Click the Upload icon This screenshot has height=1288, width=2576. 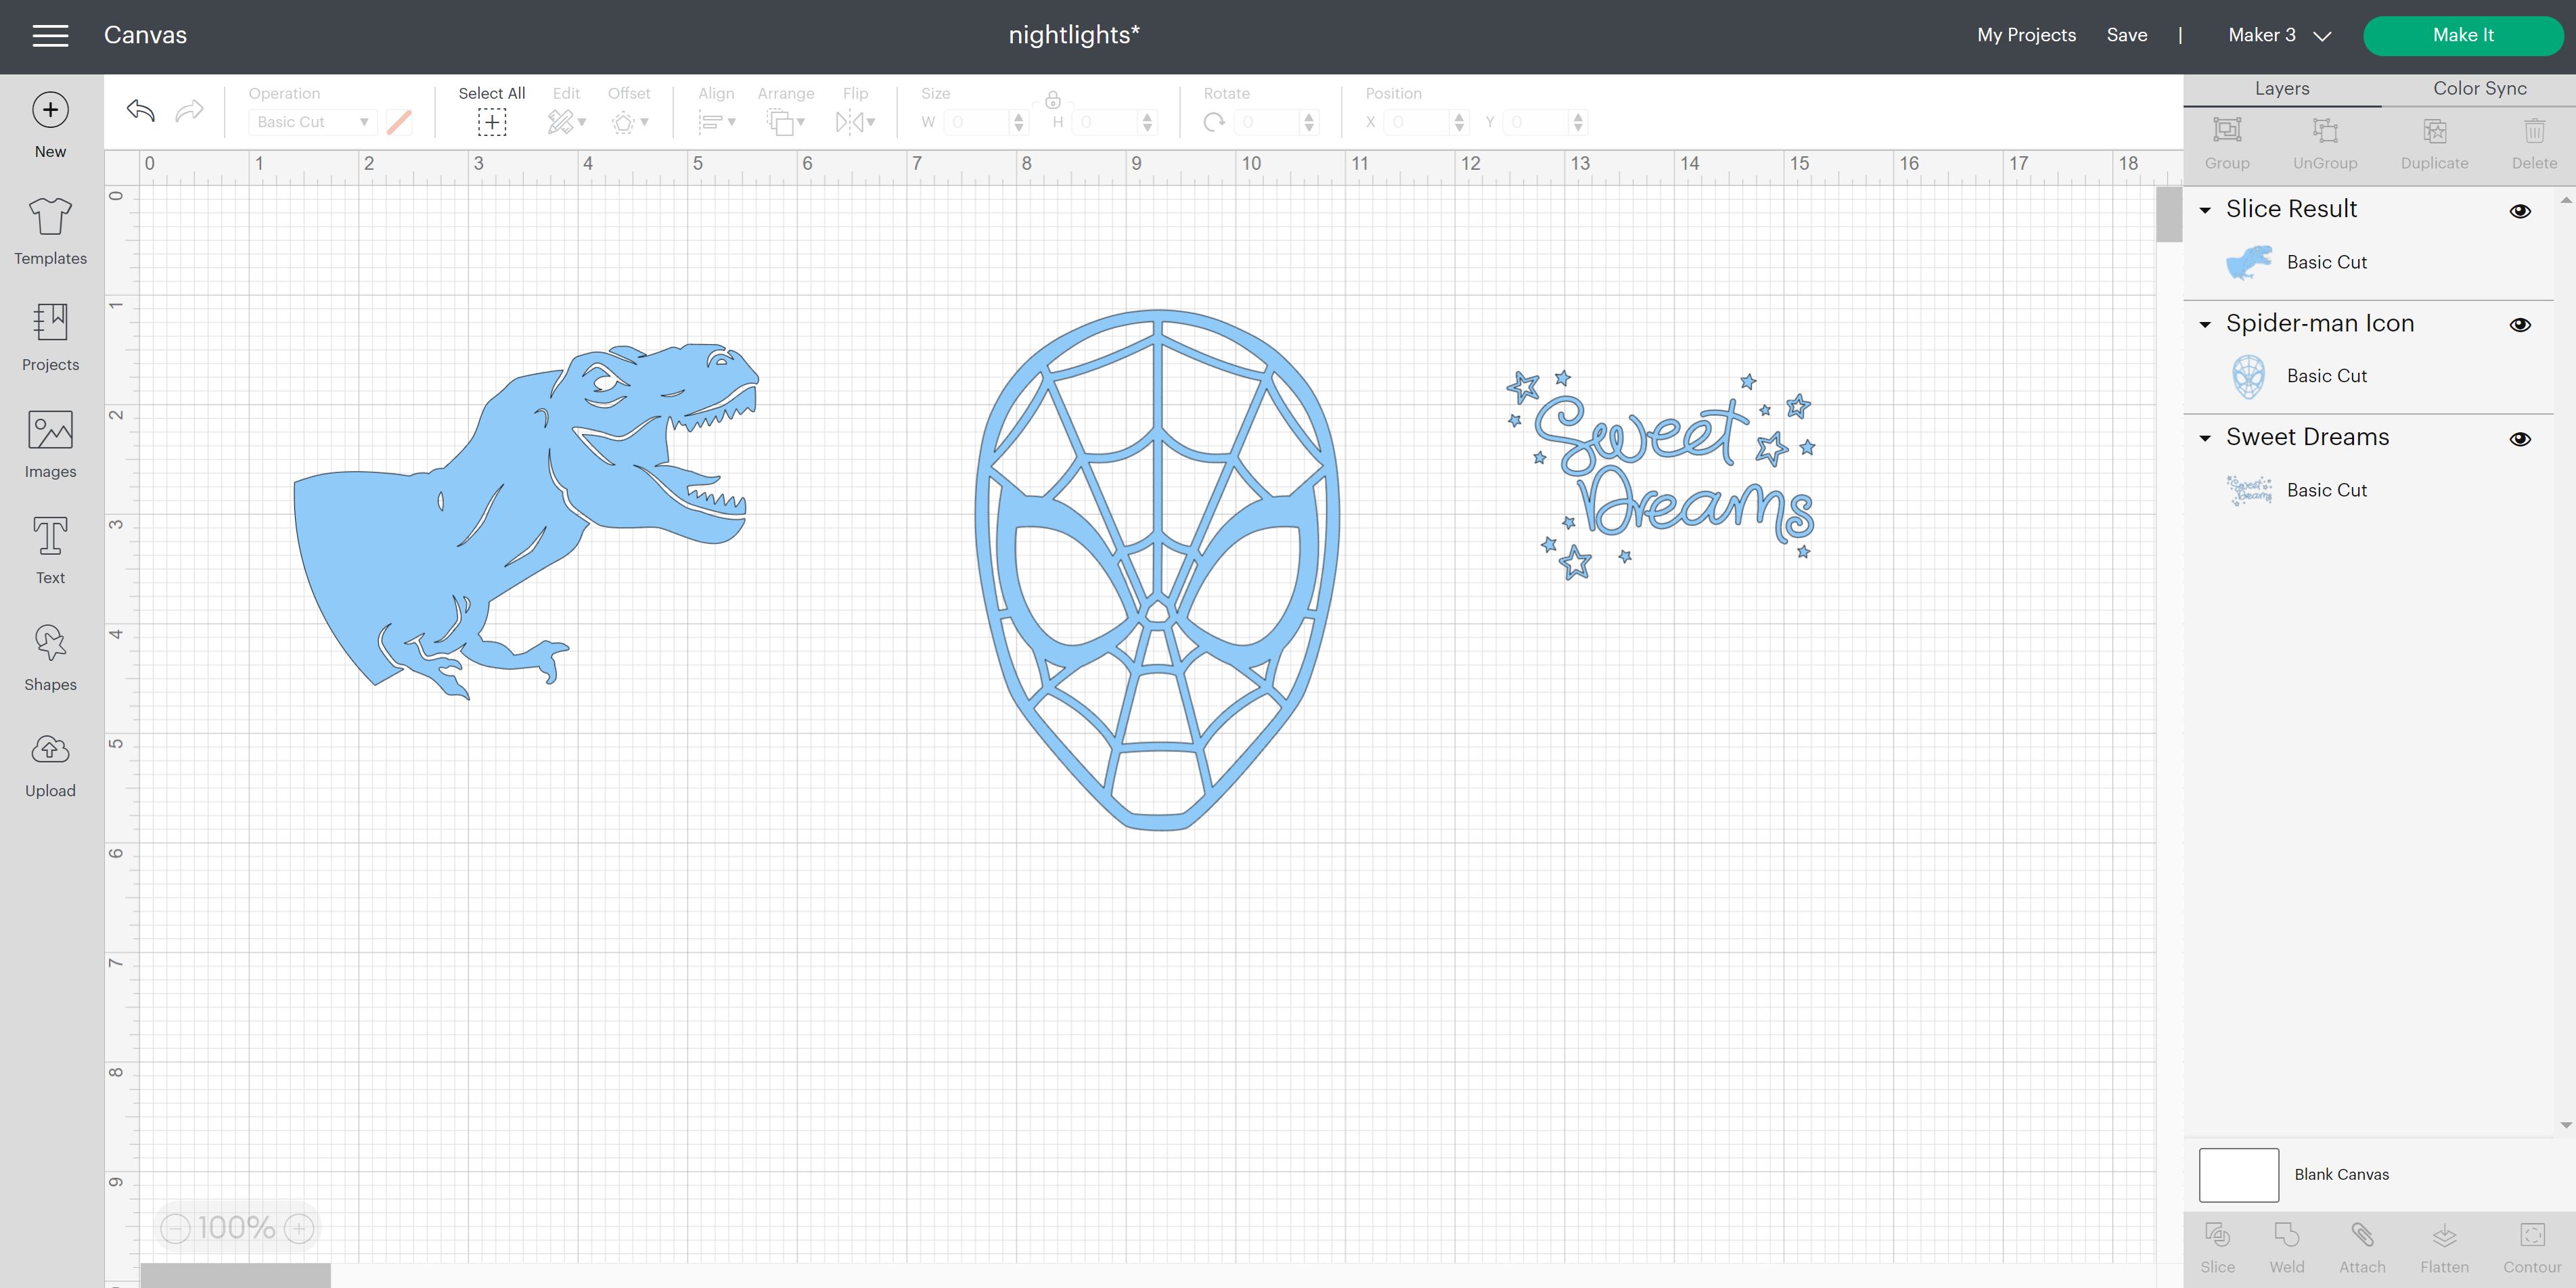point(50,764)
